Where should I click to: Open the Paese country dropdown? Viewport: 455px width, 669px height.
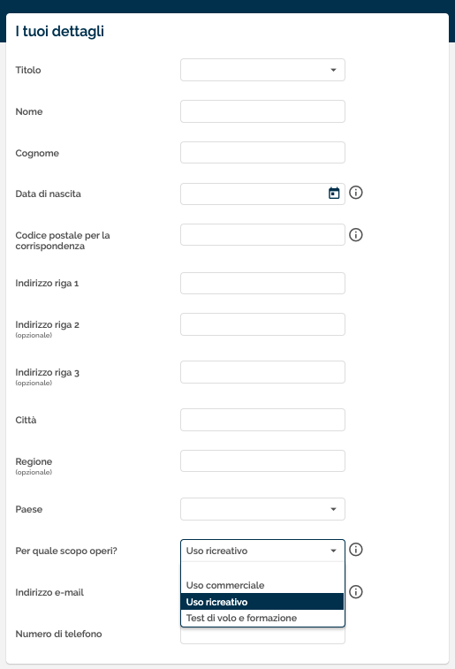262,509
